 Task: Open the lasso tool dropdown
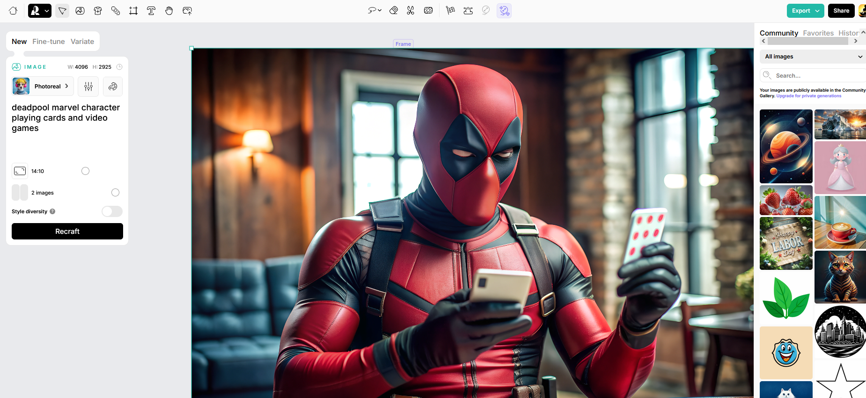click(374, 10)
